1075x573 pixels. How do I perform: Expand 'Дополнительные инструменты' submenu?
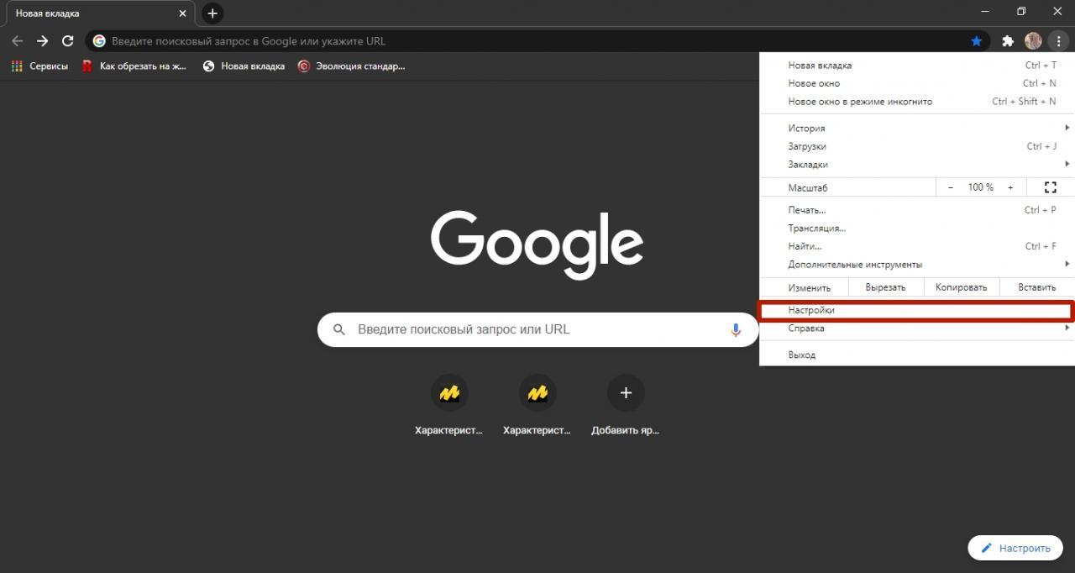tap(917, 265)
